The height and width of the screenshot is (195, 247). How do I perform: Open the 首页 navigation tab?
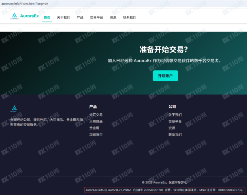(x=47, y=17)
